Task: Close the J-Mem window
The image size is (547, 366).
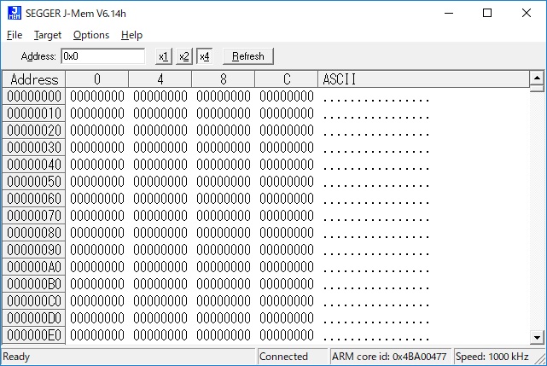Action: pyautogui.click(x=526, y=14)
